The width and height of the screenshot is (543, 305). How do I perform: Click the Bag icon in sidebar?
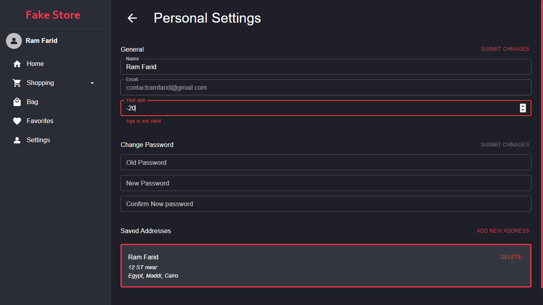click(17, 102)
